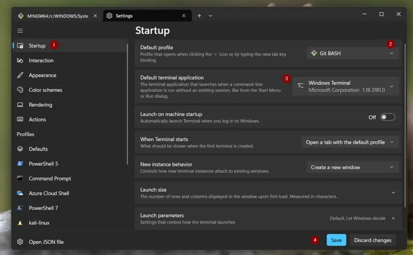This screenshot has height=255, width=413.
Task: Maximize the Terminal window
Action: [382, 14]
